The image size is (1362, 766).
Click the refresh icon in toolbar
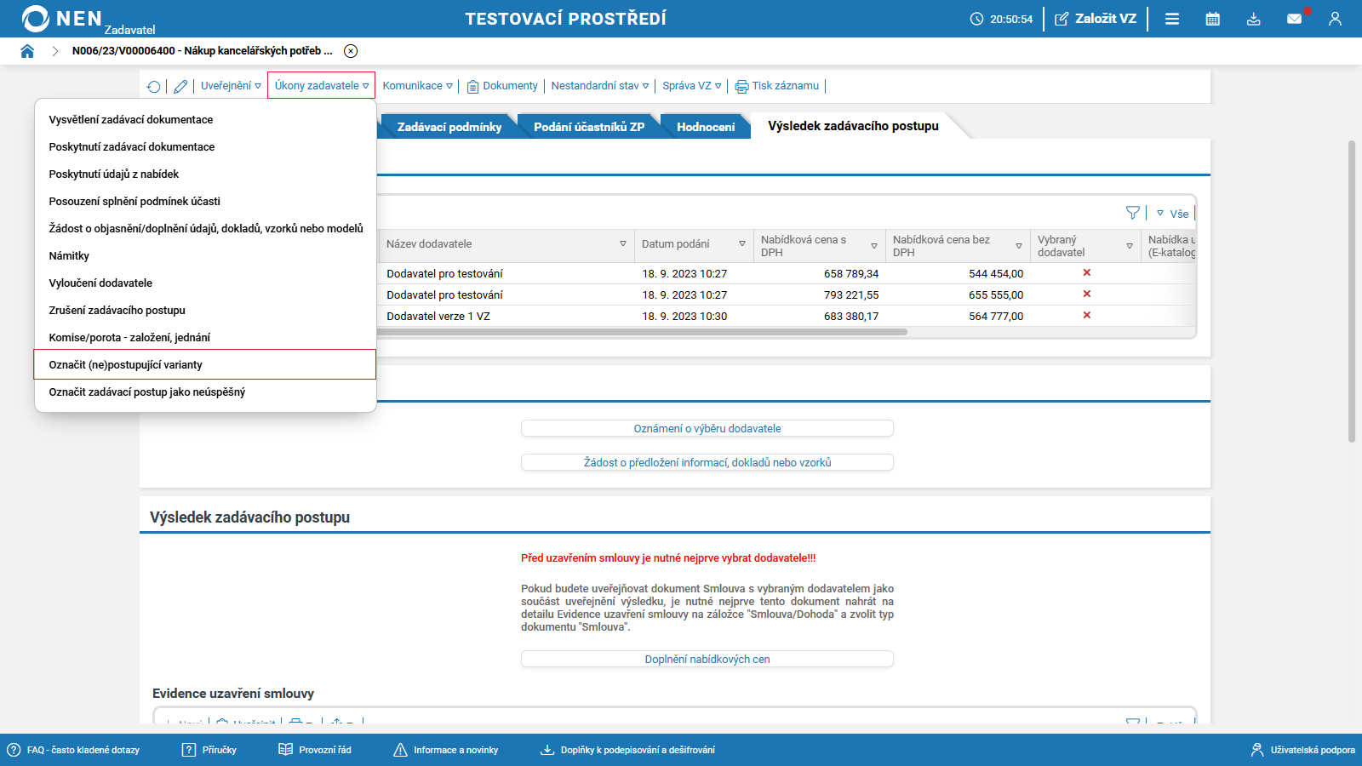click(x=154, y=87)
